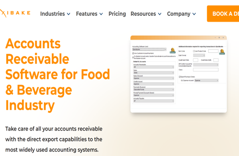Close the dialog with the X icon

click(223, 38)
